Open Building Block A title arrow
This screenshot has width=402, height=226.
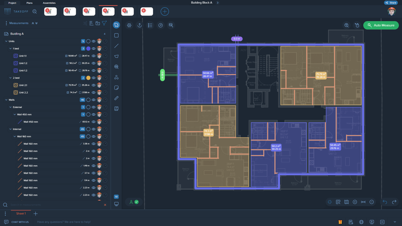coord(218,3)
